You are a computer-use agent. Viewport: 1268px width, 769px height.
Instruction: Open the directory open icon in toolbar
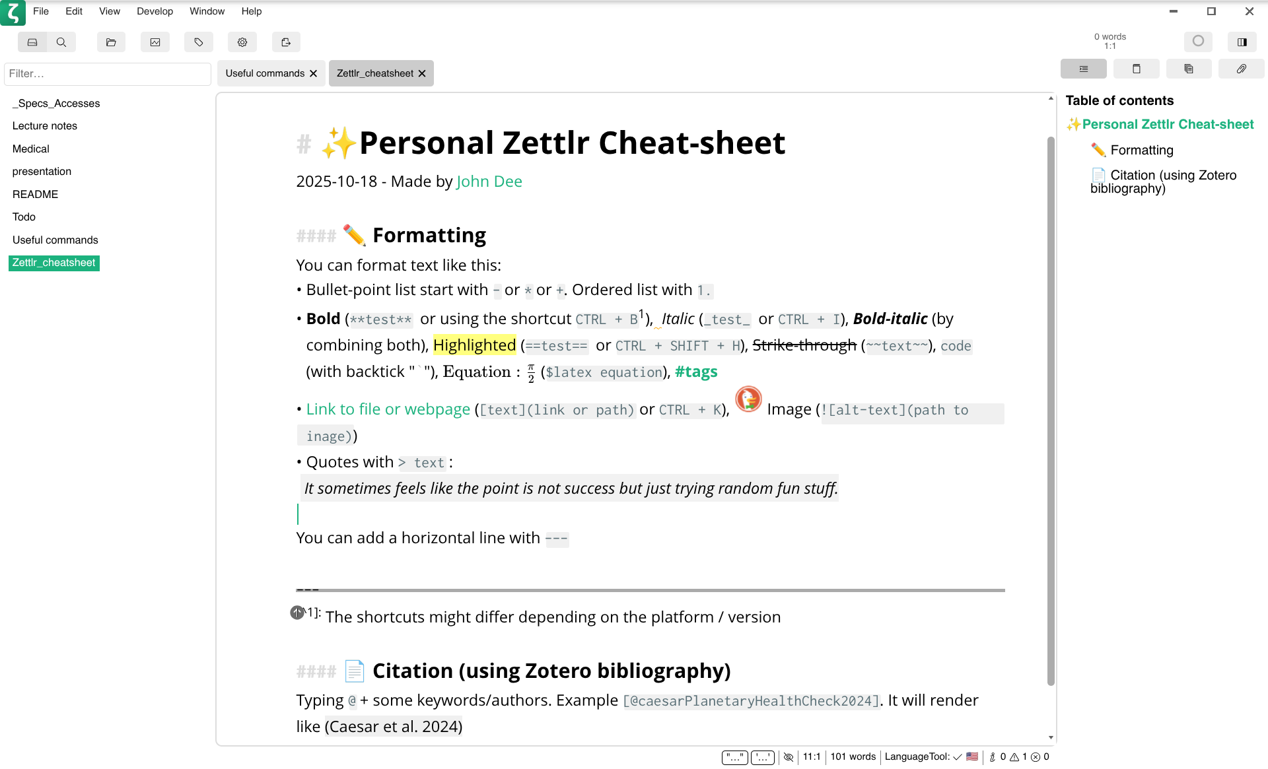[111, 42]
